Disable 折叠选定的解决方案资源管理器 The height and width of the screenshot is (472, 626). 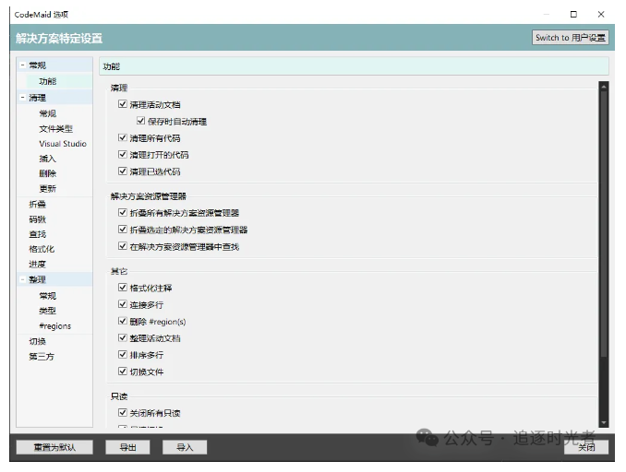(123, 230)
